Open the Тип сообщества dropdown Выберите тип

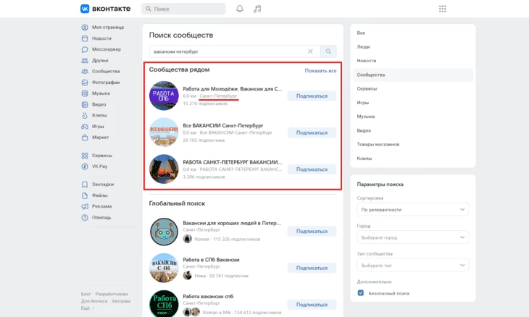tap(413, 266)
